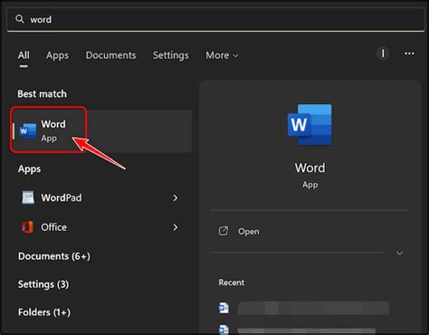Open the three-dot options menu

[409, 53]
